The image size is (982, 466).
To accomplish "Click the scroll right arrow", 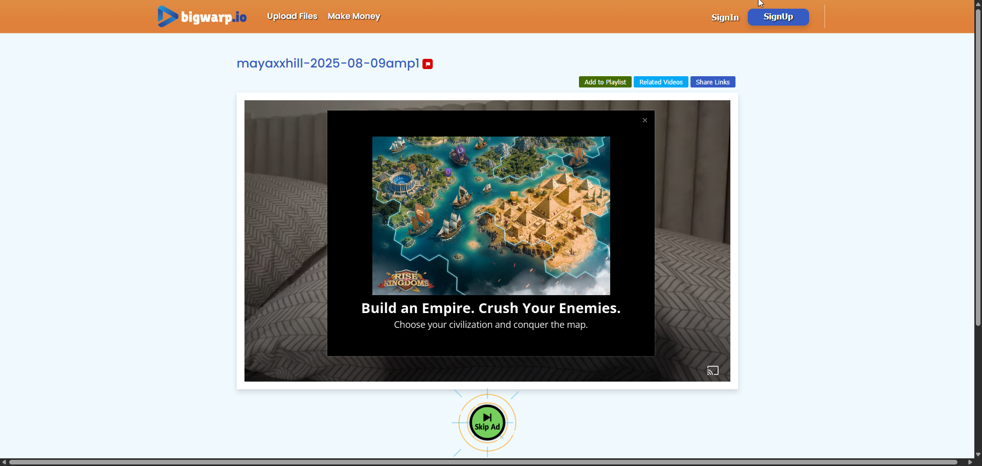I will pos(970,462).
